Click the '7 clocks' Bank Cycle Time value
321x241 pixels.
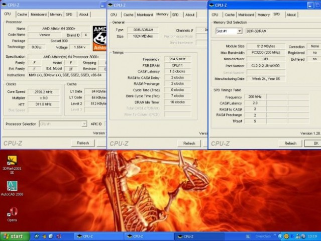tap(177, 96)
